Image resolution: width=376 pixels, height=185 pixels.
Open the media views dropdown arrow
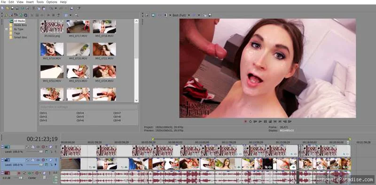pos(70,15)
